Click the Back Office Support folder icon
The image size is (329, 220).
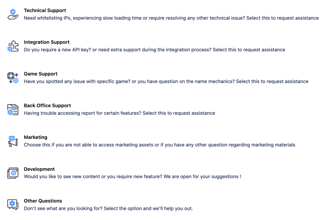click(13, 110)
